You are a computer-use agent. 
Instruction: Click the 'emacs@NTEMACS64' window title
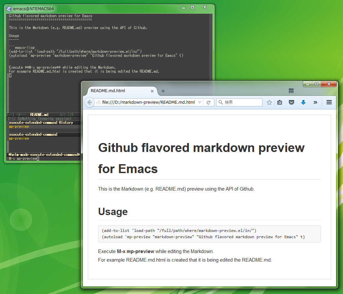pyautogui.click(x=33, y=9)
